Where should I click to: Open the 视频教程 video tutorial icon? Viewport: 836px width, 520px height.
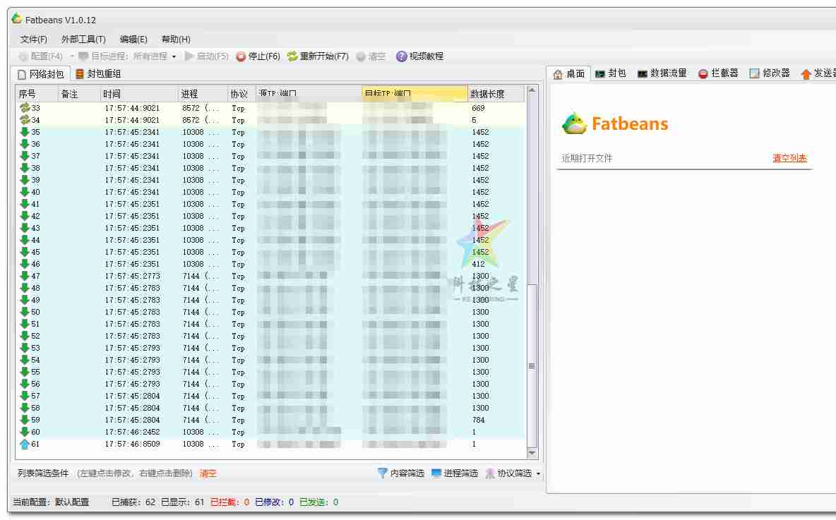(x=401, y=56)
